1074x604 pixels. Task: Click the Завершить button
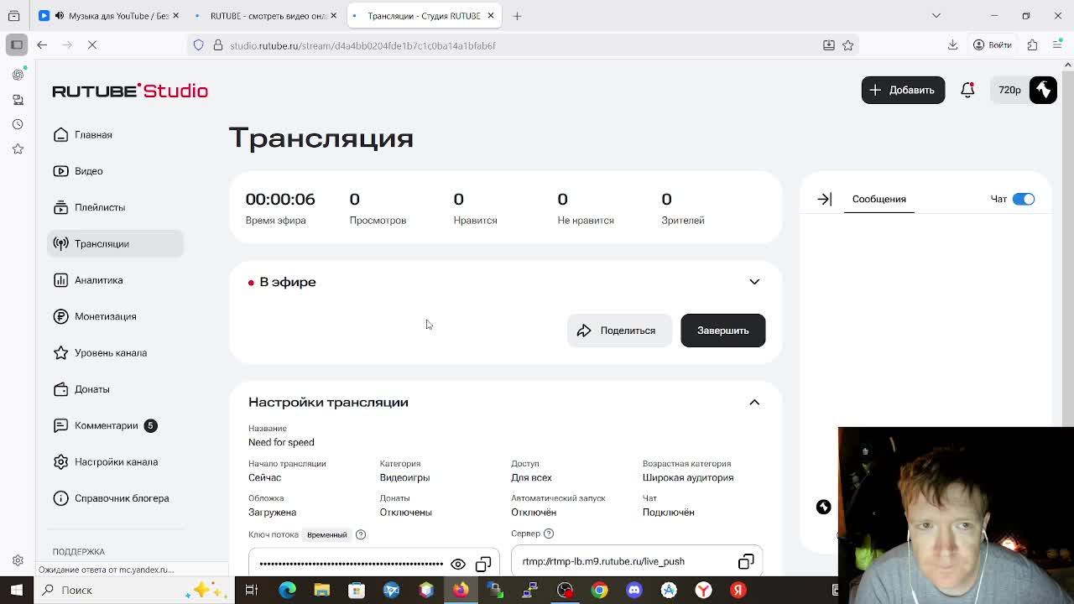click(x=722, y=331)
